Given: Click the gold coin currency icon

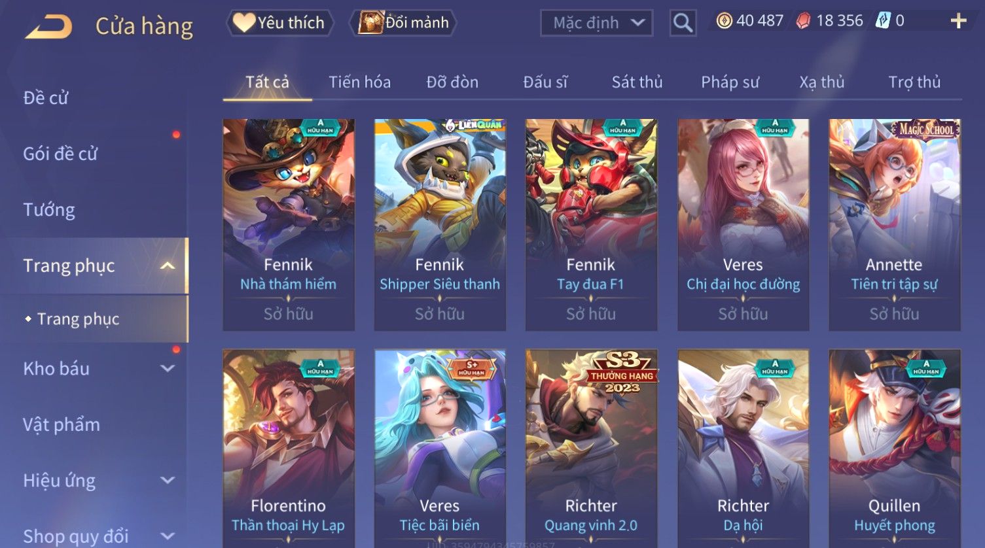Looking at the screenshot, I should (724, 21).
